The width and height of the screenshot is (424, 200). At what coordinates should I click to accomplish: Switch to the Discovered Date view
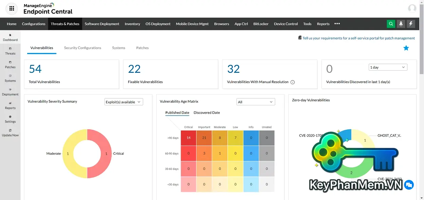pos(207,112)
